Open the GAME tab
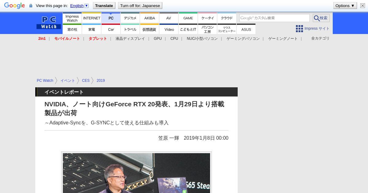 188,18
